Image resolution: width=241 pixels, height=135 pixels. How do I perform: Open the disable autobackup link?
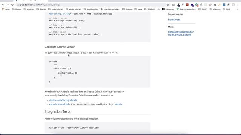(x=59, y=100)
